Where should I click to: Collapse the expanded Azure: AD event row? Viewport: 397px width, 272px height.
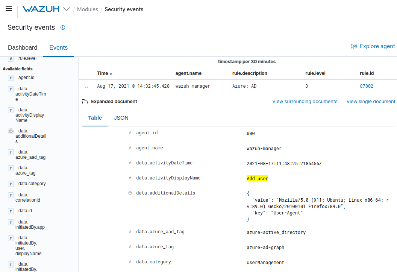[x=86, y=86]
